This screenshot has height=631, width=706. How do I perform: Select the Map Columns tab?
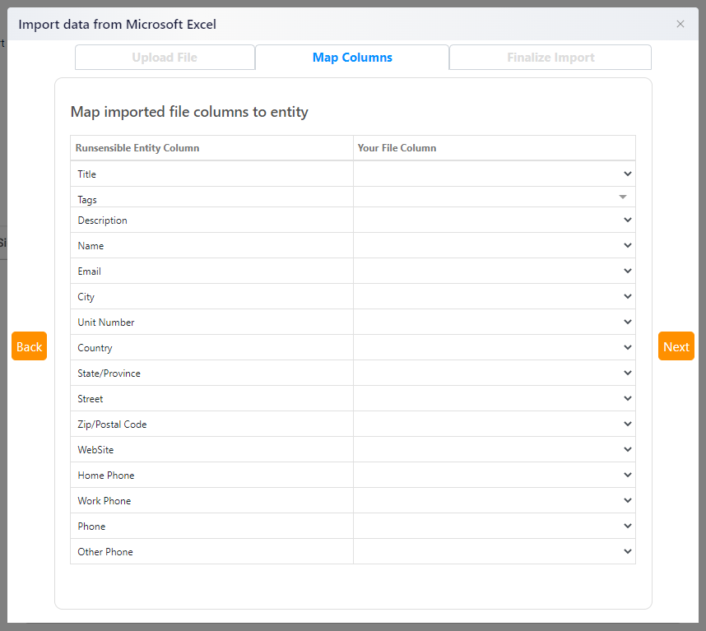[x=352, y=57]
